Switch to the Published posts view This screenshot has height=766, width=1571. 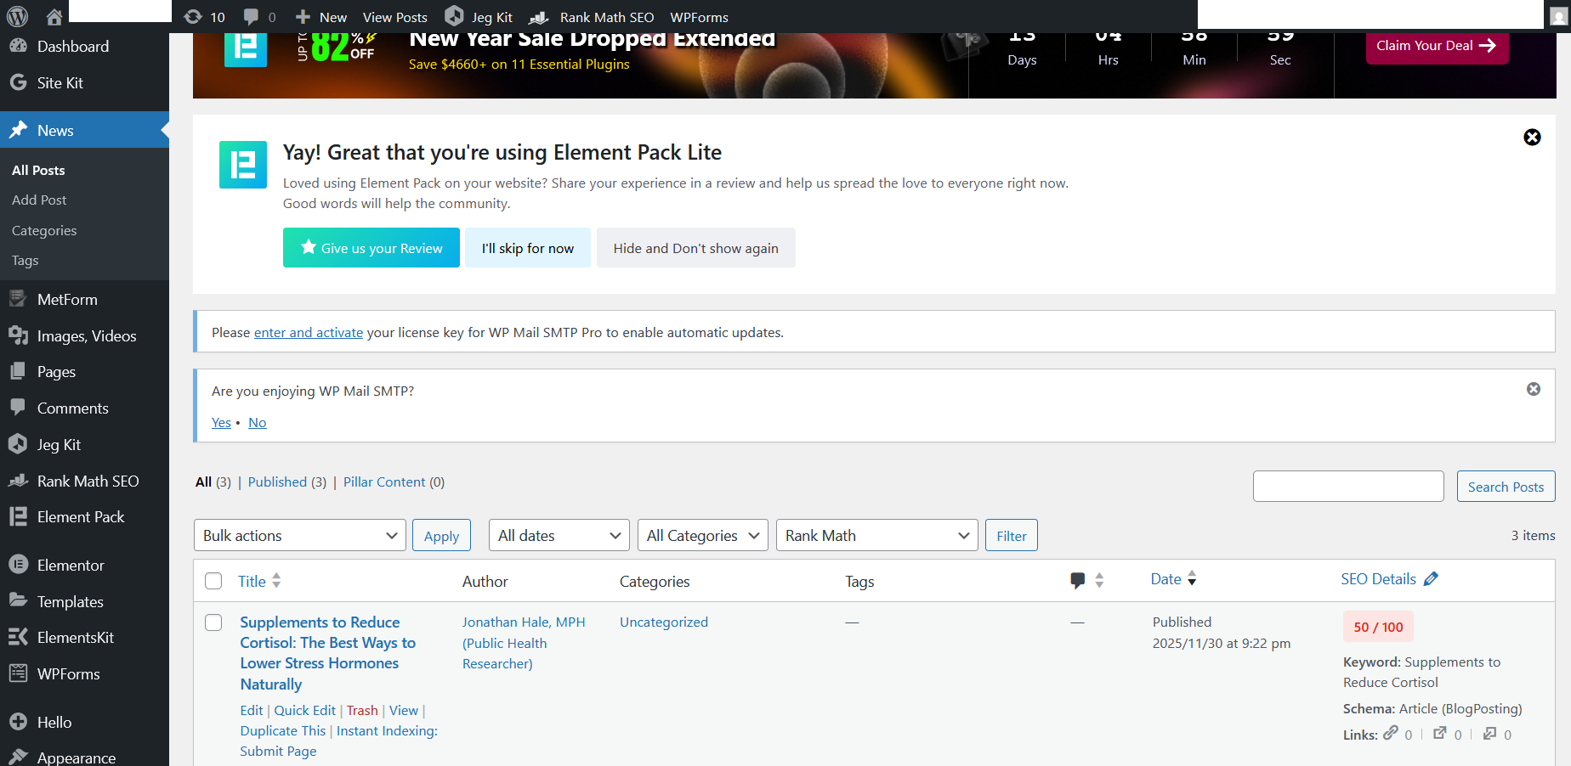click(x=277, y=482)
